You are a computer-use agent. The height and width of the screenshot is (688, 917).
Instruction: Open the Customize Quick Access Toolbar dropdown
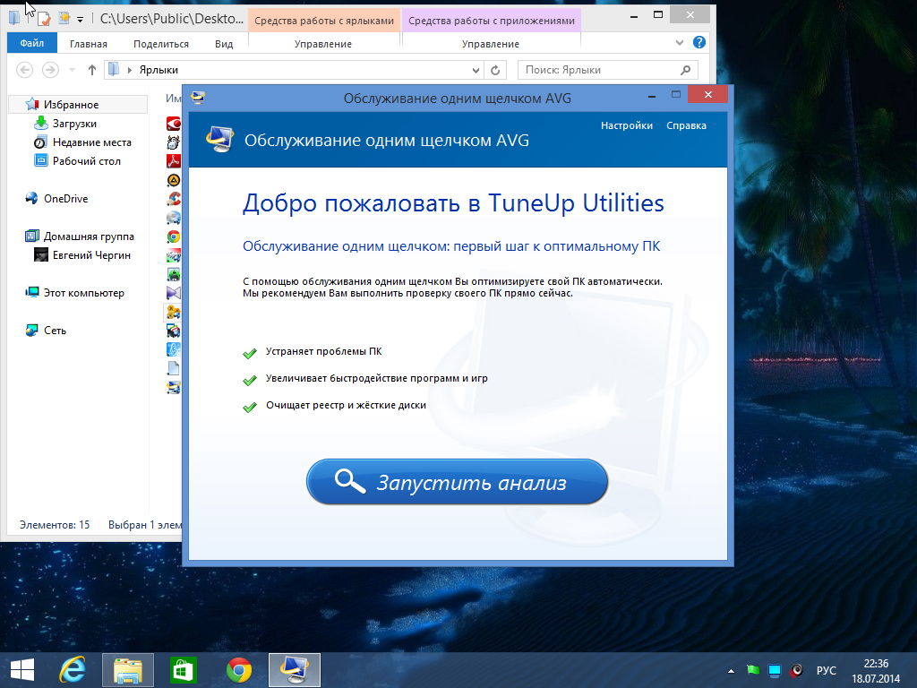click(80, 20)
